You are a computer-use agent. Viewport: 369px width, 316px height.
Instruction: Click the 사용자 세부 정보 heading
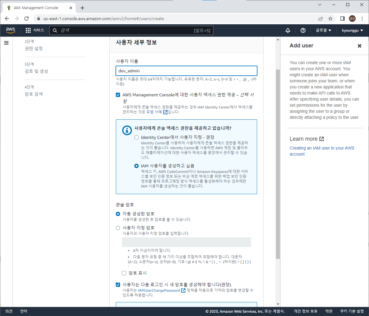pyautogui.click(x=136, y=43)
